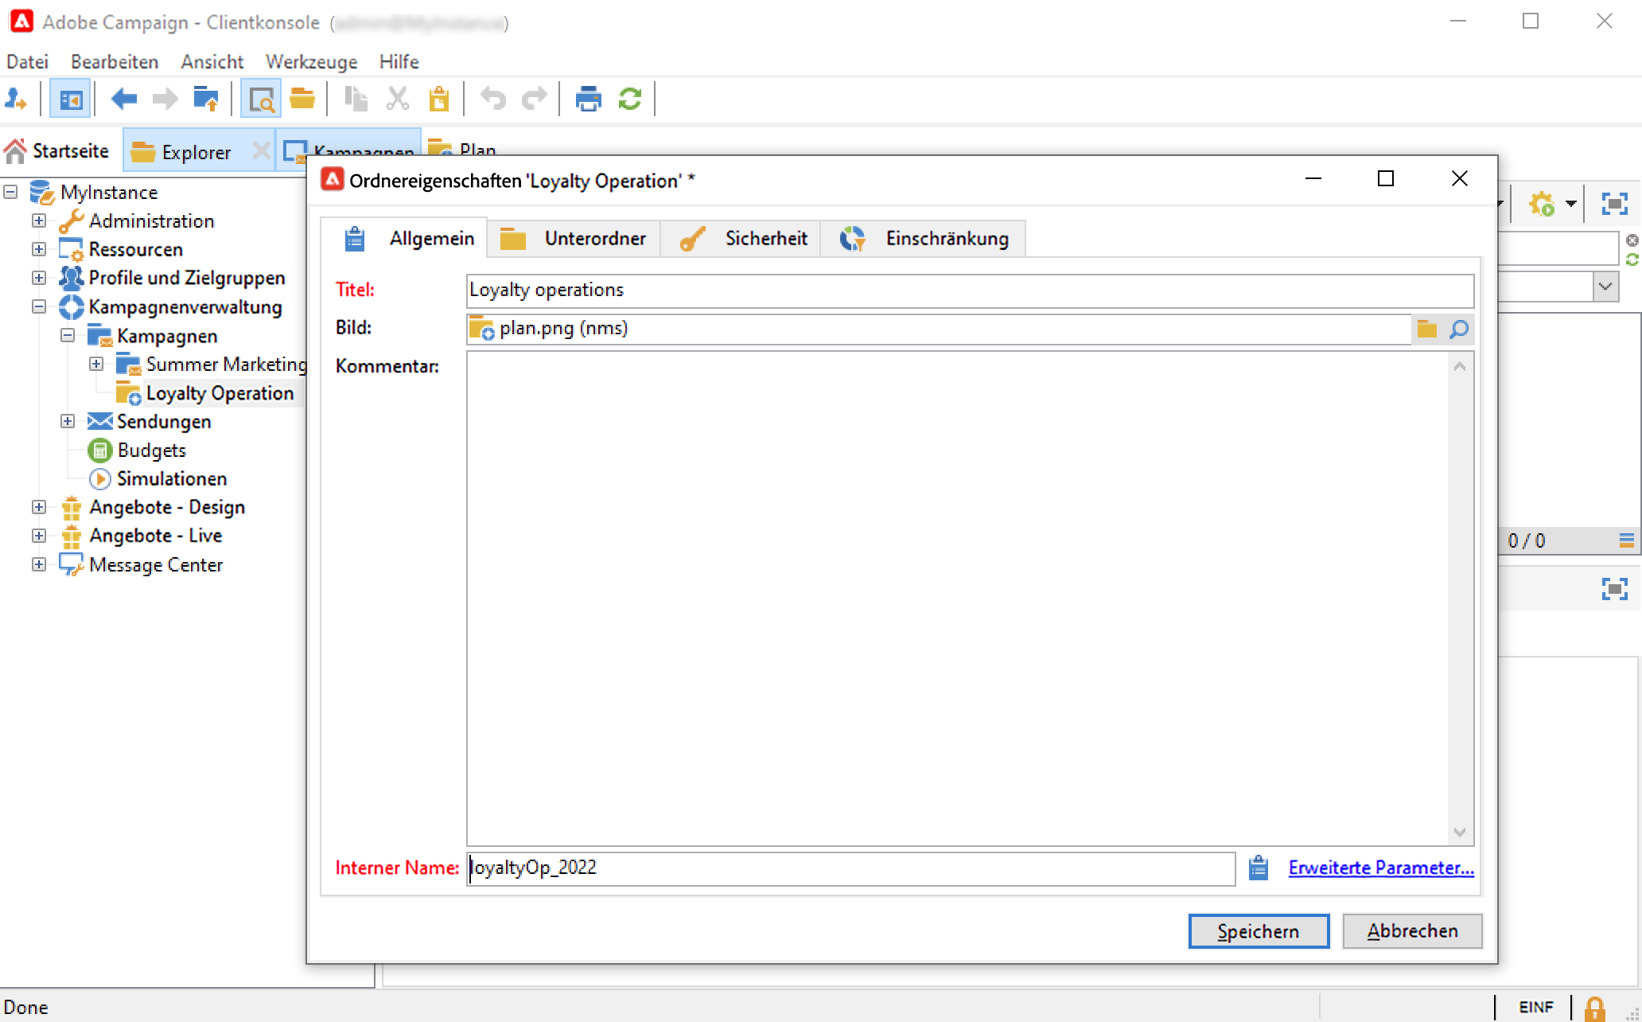
Task: Click the folder icon in Bild field
Action: pyautogui.click(x=1427, y=329)
